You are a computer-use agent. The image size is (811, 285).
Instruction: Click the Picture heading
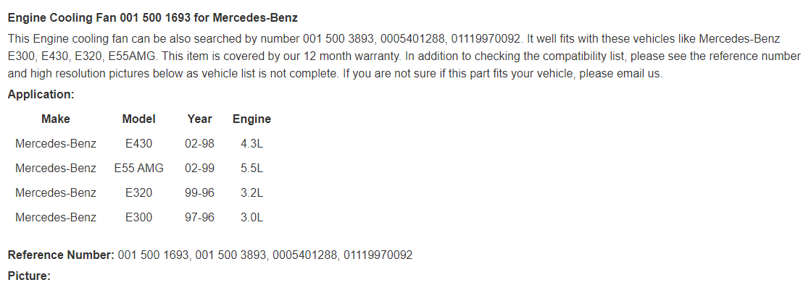29,276
